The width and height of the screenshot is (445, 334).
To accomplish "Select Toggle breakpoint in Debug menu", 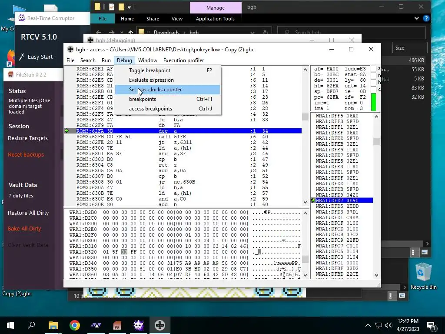I will click(167, 70).
